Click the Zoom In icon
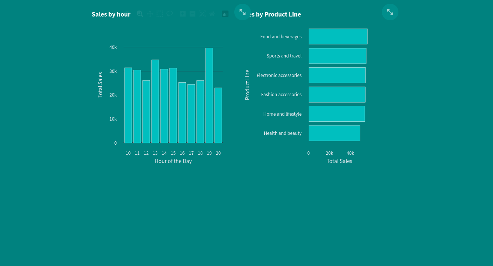Image resolution: width=493 pixels, height=266 pixels. point(182,14)
